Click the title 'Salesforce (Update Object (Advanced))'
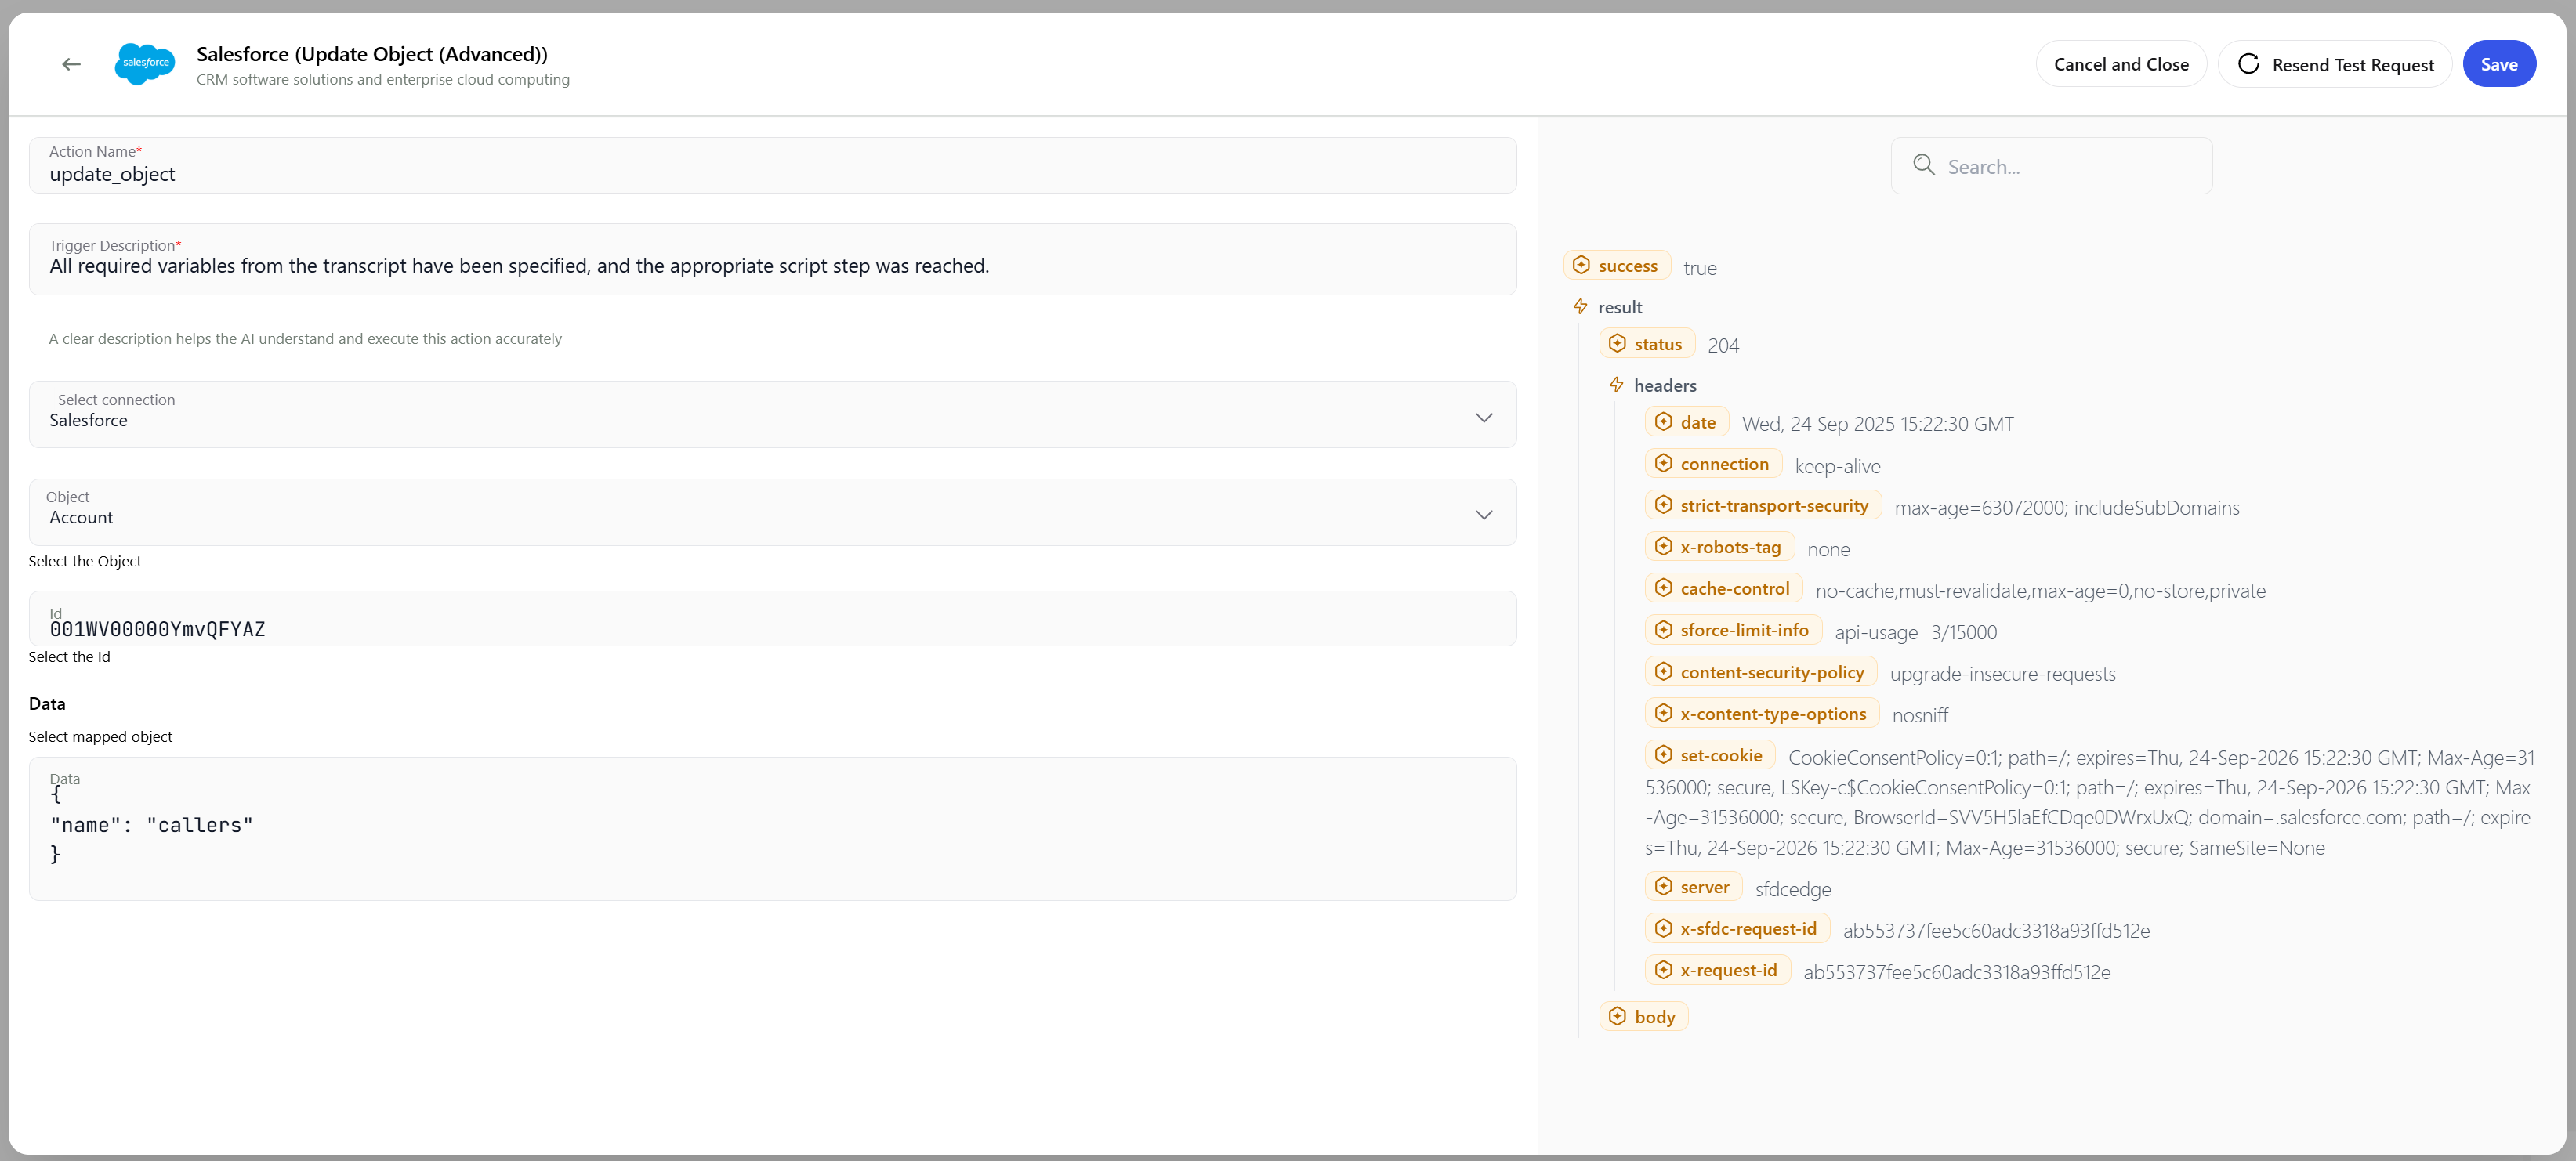Image resolution: width=2576 pixels, height=1161 pixels. [x=372, y=54]
